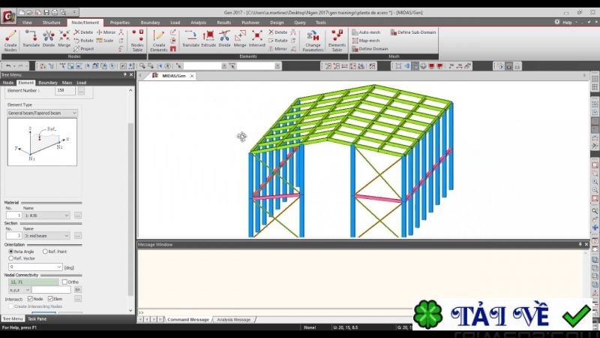Switch to Node tab in Tree Menu
Viewport: 600px width, 338px height.
coord(8,83)
